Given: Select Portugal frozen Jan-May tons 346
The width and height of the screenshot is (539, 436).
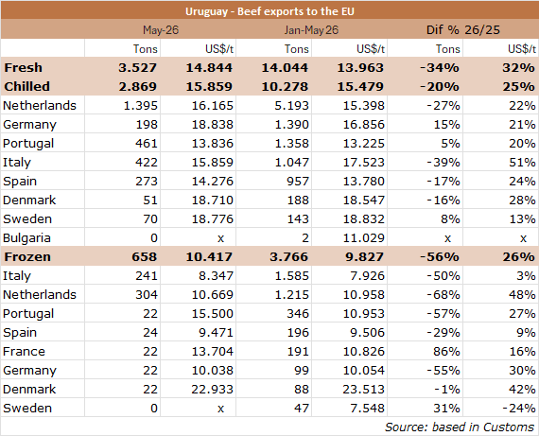Looking at the screenshot, I should (x=298, y=313).
